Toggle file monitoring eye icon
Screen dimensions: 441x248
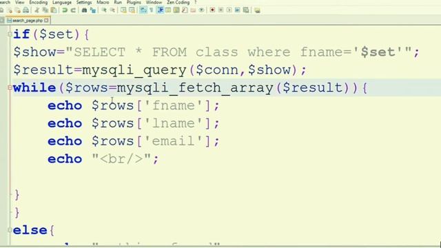201,10
